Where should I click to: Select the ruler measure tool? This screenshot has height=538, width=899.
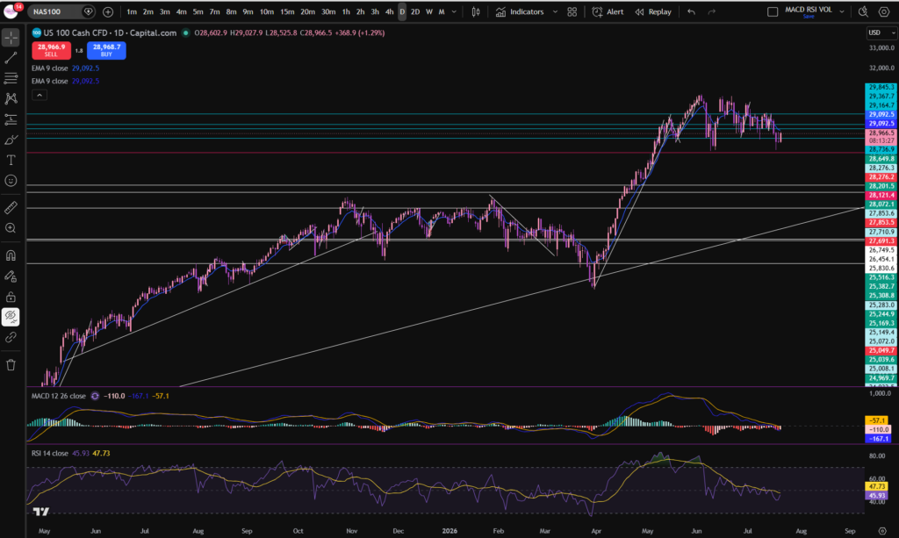point(11,207)
